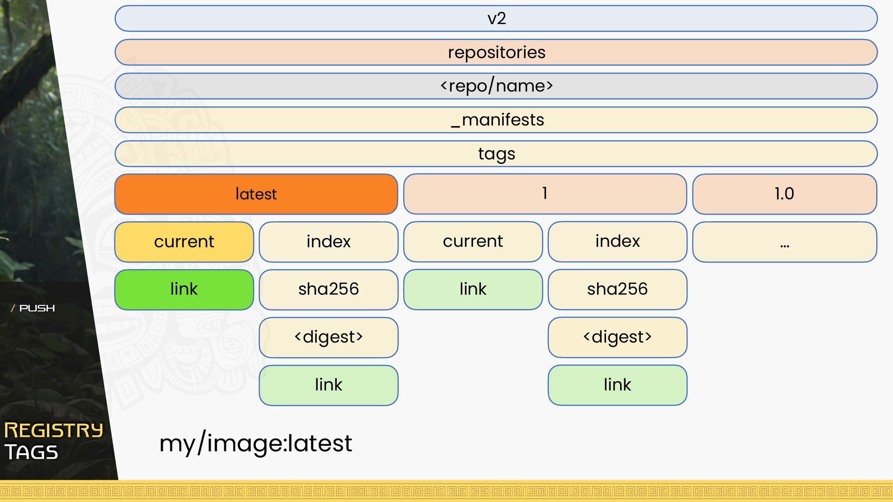Click the tags directory bar

point(496,154)
